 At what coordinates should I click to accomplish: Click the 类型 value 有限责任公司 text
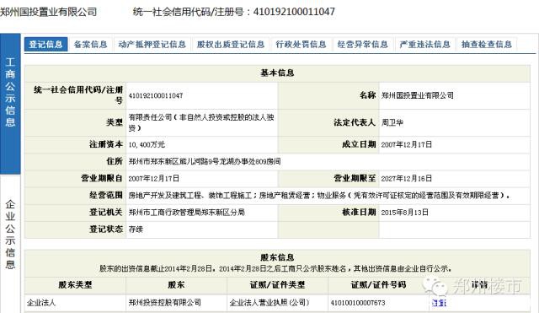201,122
